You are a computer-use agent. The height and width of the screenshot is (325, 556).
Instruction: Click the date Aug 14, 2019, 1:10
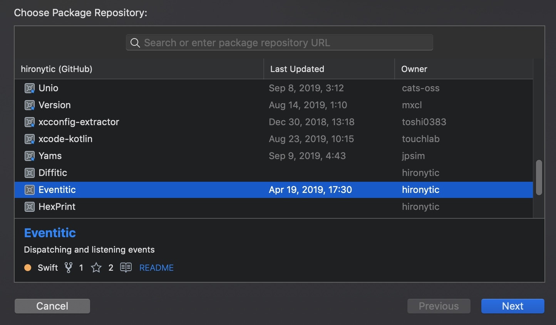click(x=308, y=105)
